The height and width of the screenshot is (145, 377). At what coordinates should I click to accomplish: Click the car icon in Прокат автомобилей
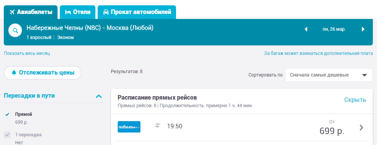click(106, 12)
